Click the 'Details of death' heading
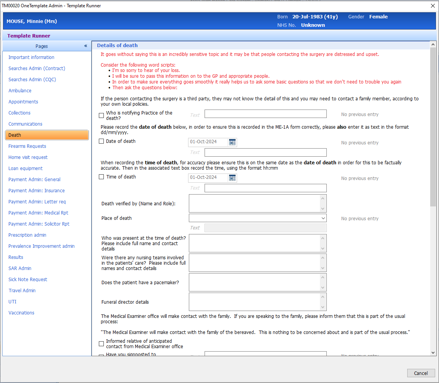 click(x=117, y=45)
